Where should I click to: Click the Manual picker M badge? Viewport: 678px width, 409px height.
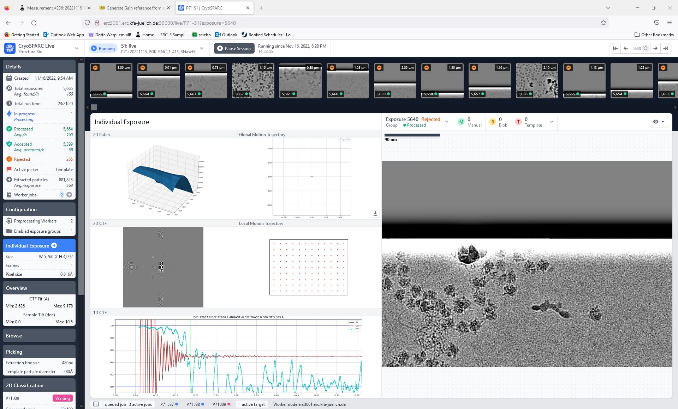coord(461,122)
